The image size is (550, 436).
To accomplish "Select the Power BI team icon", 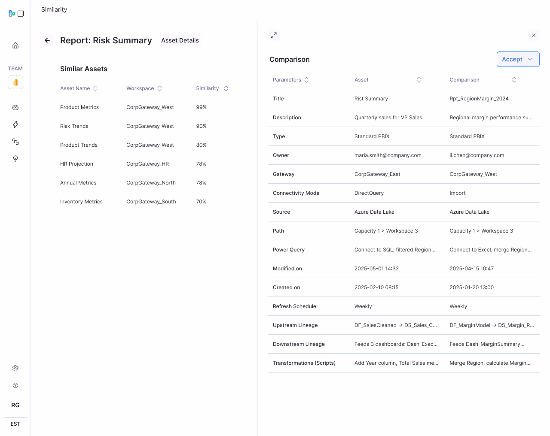I will [x=15, y=82].
